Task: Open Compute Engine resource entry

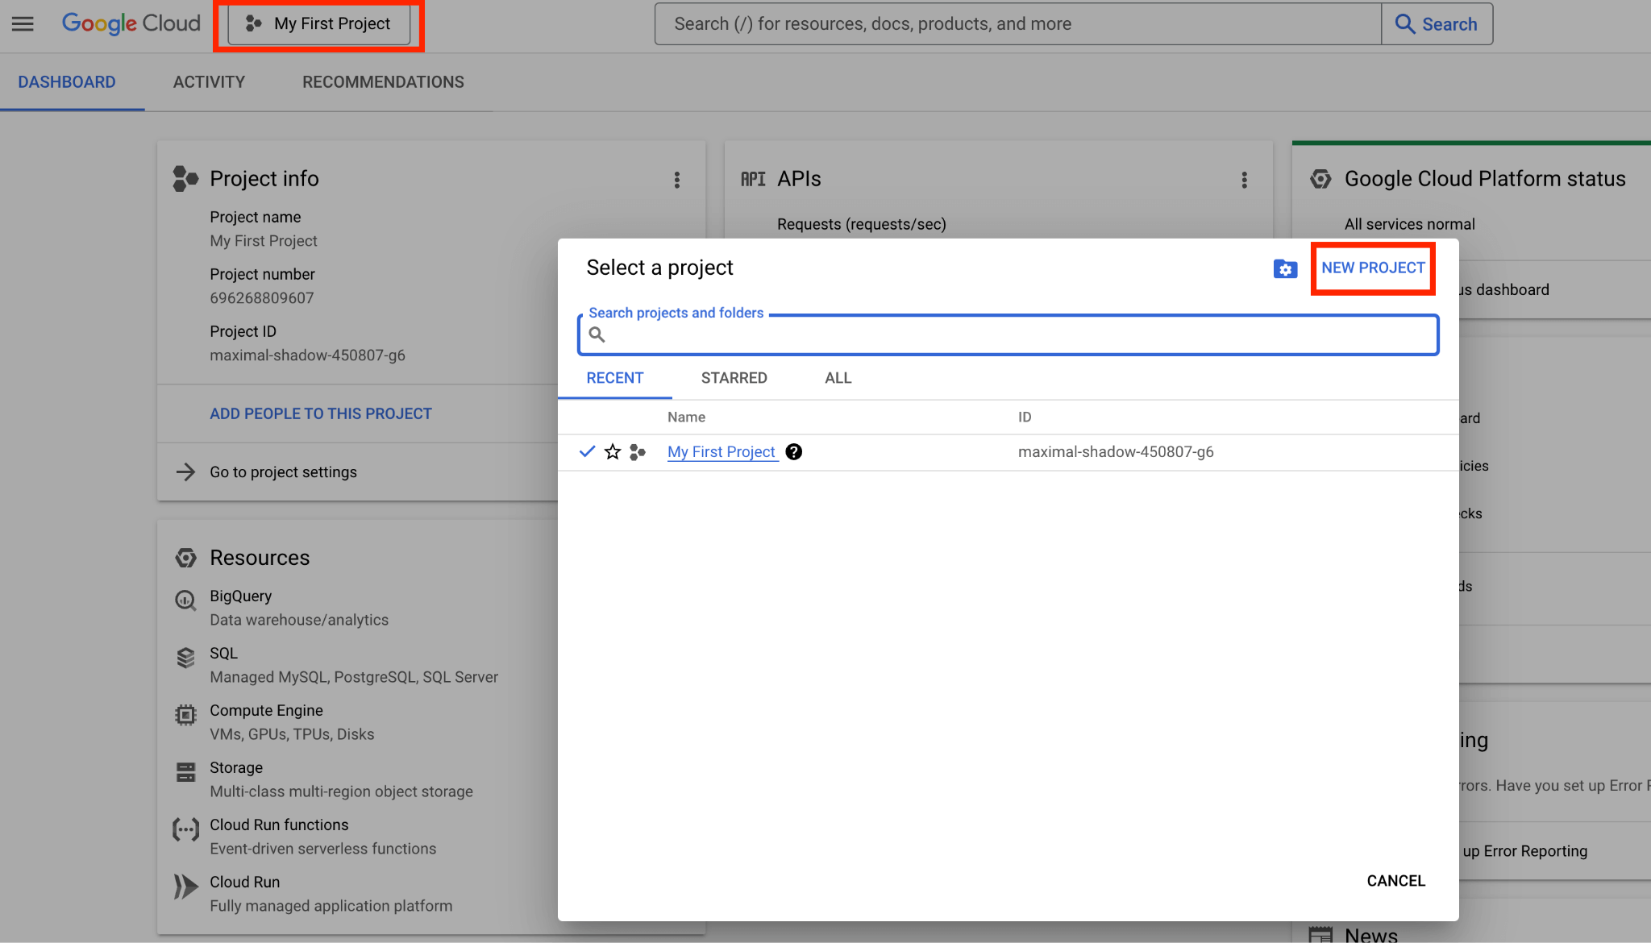Action: tap(292, 722)
